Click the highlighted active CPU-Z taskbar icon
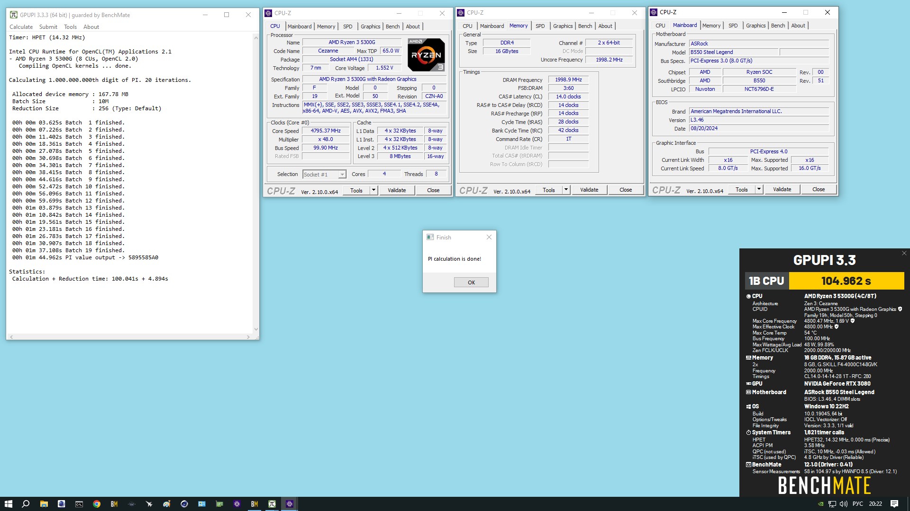The width and height of the screenshot is (910, 511). (x=290, y=504)
